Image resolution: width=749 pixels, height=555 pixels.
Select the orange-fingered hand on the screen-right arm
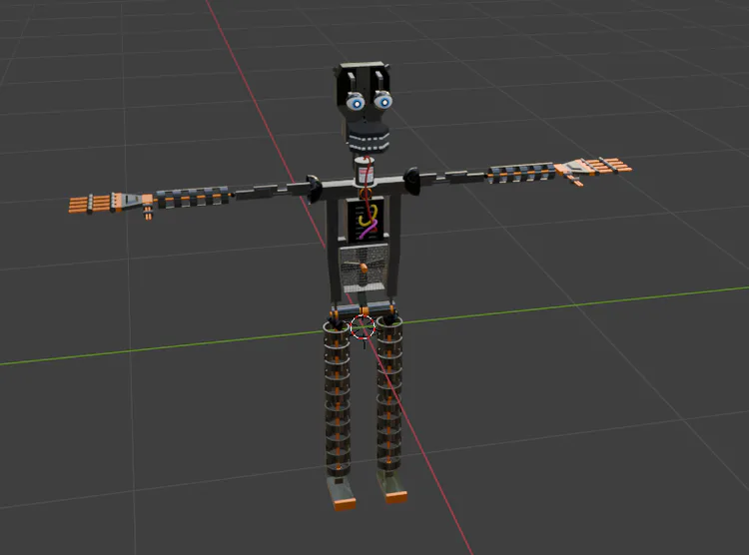pos(592,169)
